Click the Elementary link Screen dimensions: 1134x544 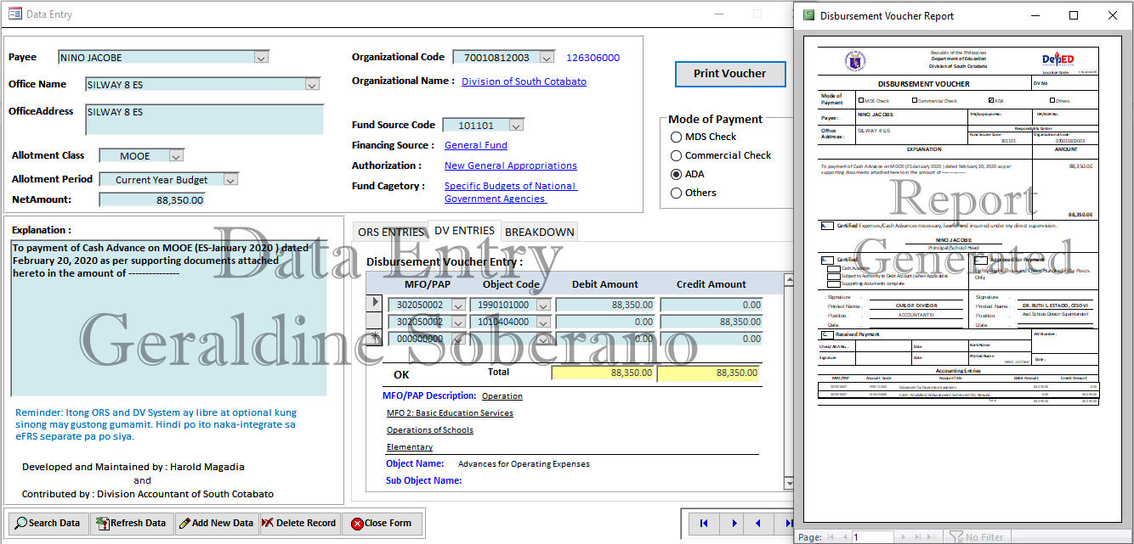coord(410,447)
